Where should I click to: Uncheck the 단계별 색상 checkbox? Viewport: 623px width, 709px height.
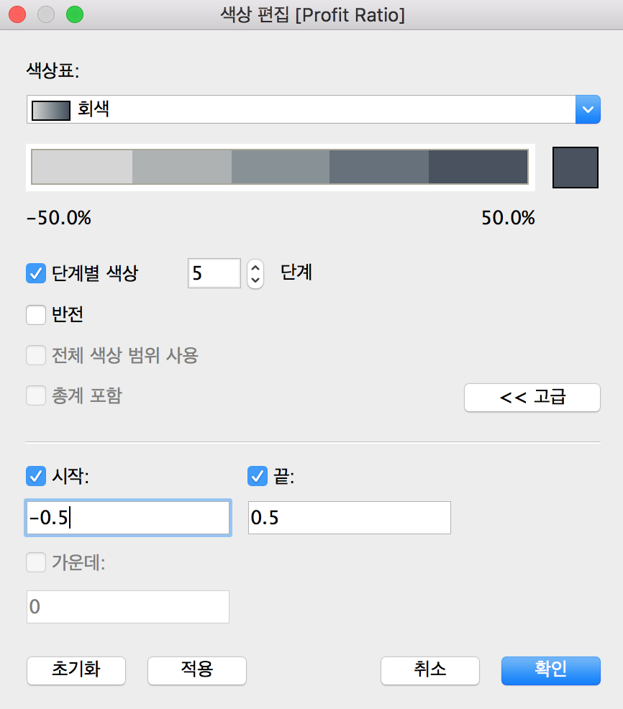coord(36,273)
